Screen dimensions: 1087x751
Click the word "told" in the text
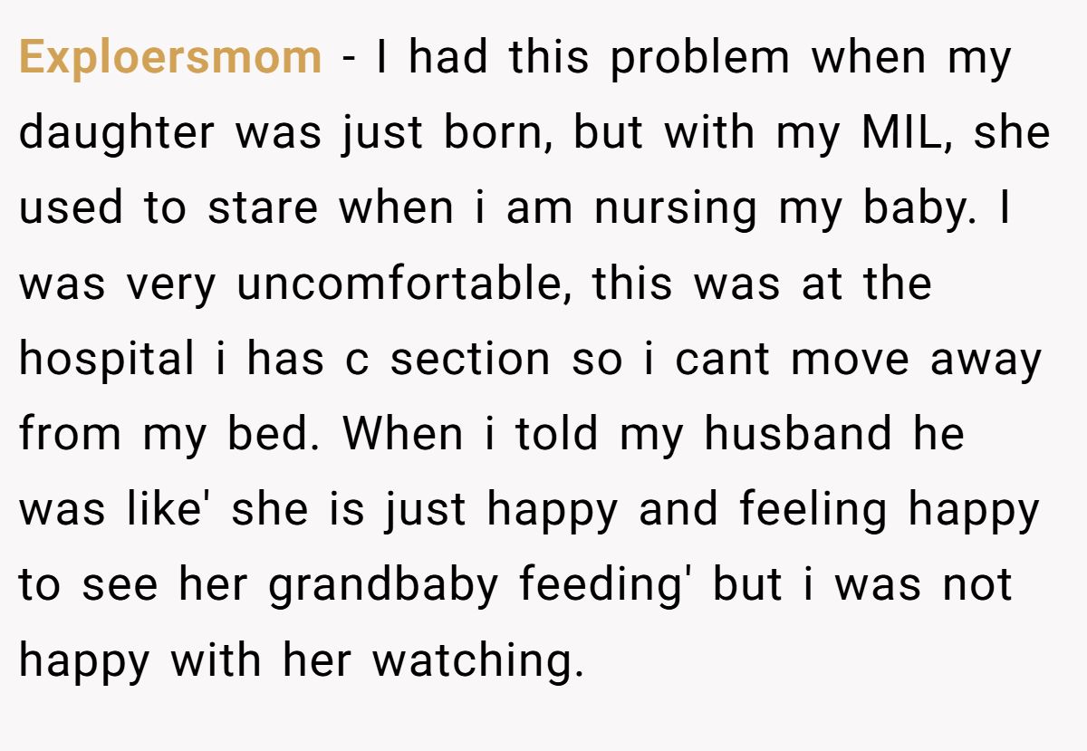pyautogui.click(x=557, y=435)
